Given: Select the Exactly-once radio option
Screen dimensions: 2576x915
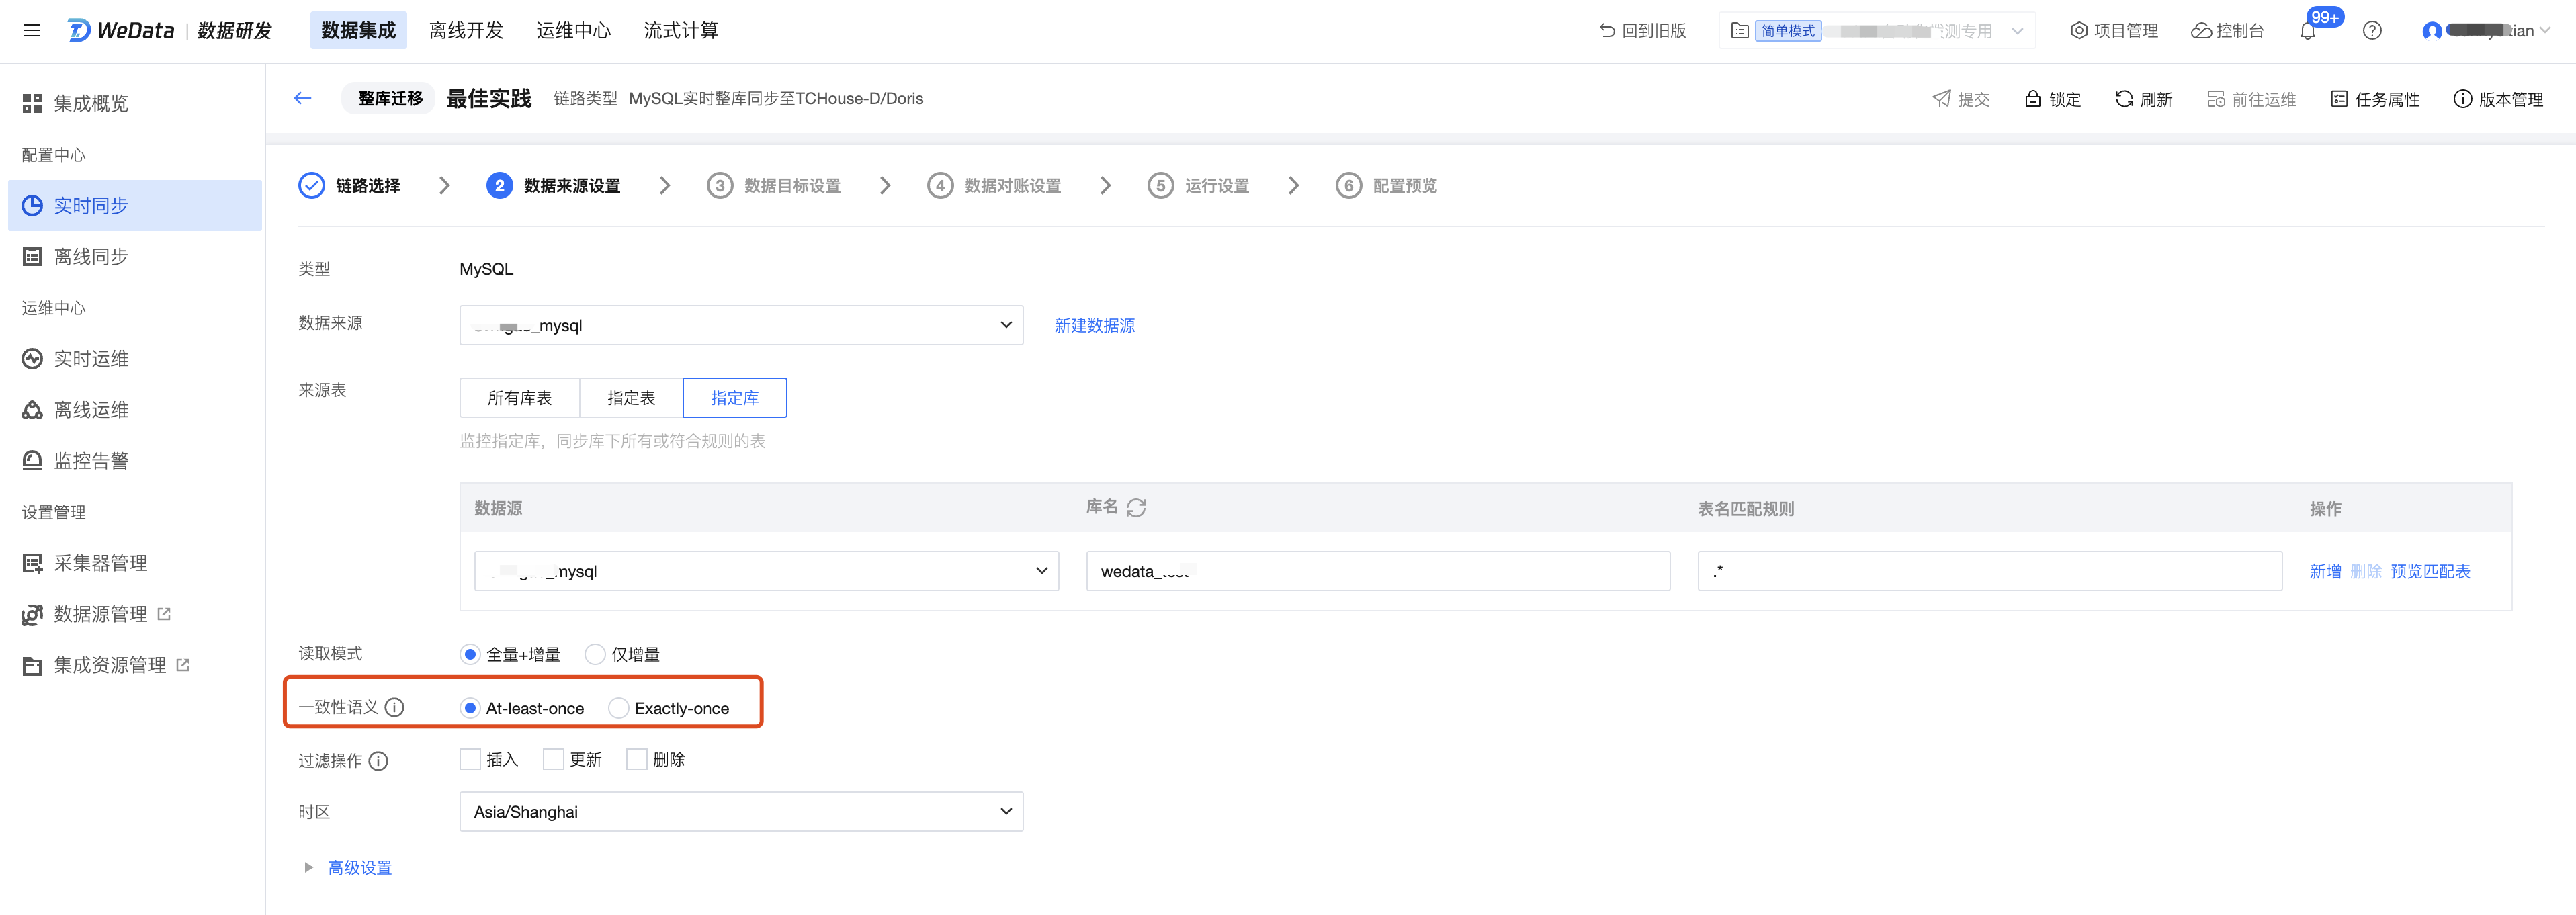Looking at the screenshot, I should (x=619, y=708).
